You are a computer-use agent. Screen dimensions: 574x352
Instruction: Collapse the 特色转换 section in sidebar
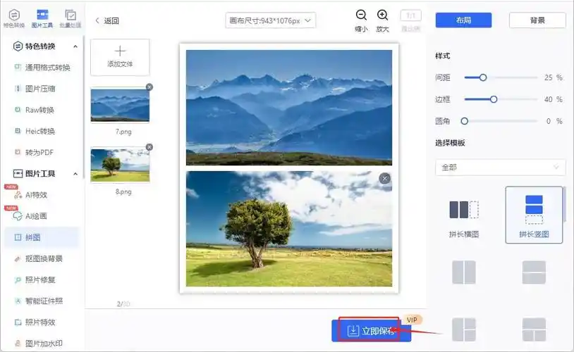coord(75,46)
